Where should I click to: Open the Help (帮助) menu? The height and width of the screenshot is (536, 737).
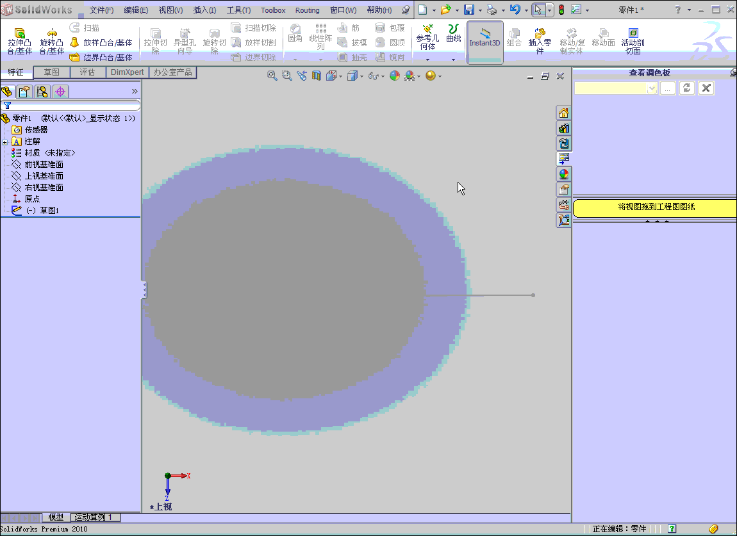click(379, 10)
